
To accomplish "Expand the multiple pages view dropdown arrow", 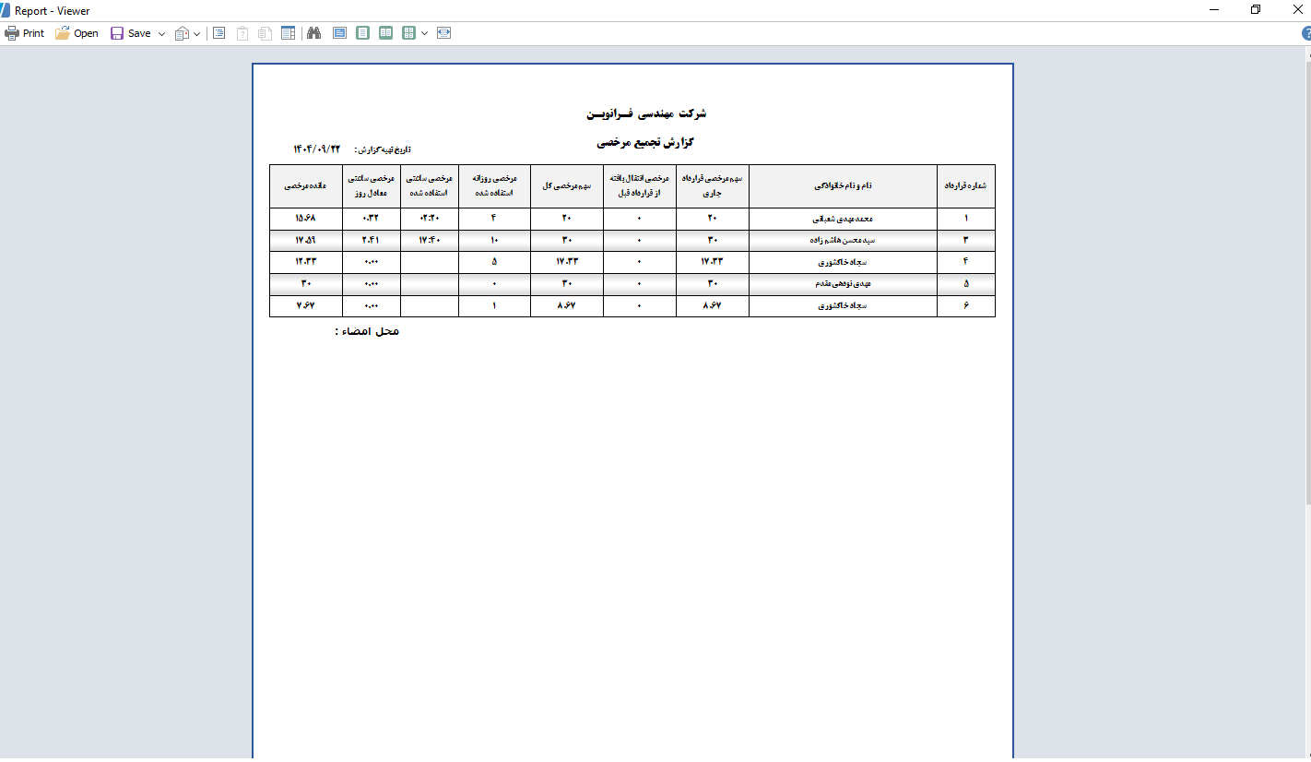I will click(x=425, y=34).
